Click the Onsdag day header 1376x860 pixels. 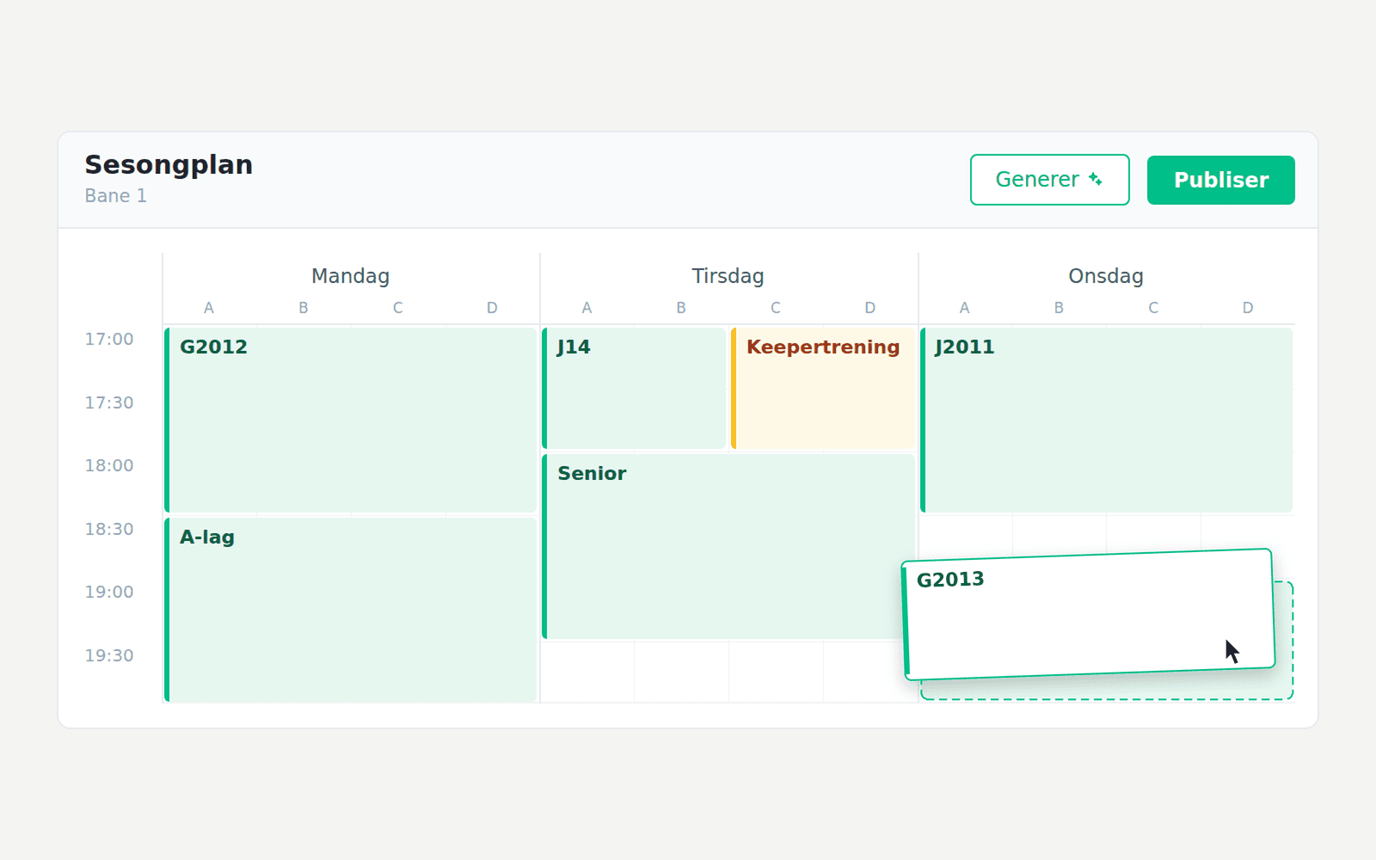click(1106, 276)
